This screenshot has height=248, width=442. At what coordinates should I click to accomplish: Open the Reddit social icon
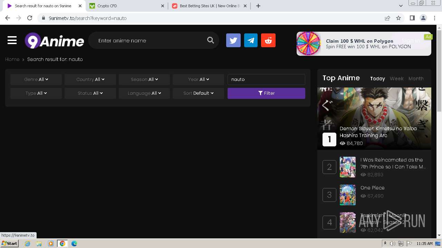pos(268,40)
